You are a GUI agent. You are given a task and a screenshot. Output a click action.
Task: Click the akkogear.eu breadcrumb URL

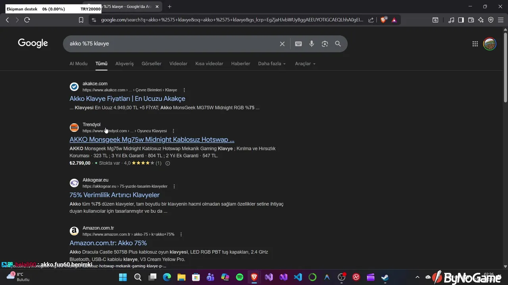pyautogui.click(x=125, y=186)
